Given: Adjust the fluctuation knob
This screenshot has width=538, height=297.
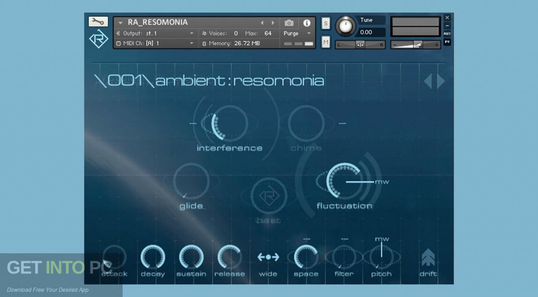Looking at the screenshot, I should point(345,181).
